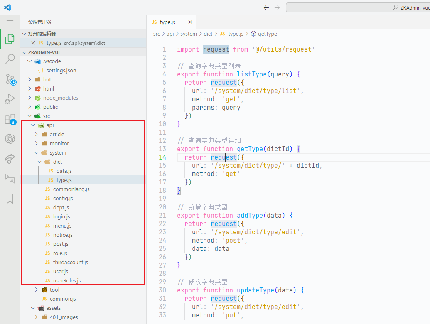Open Source Control view icon

point(10,79)
